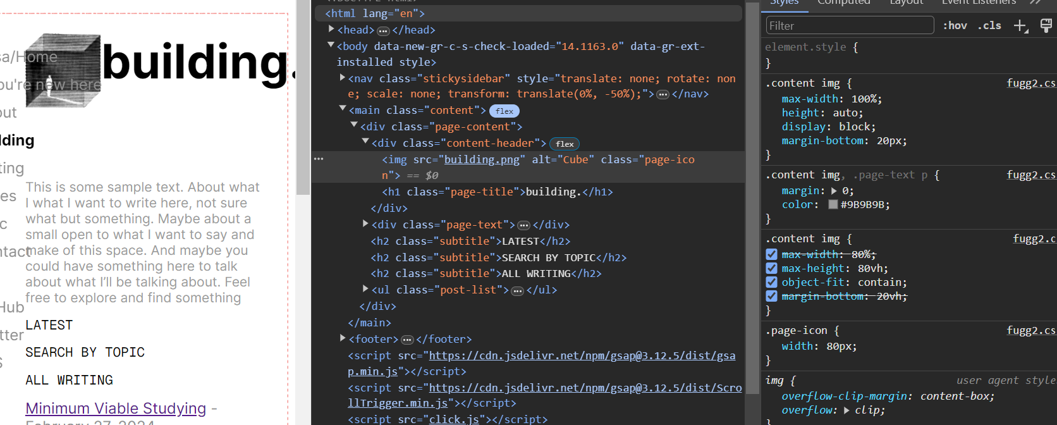Open the three-dot menu beside the img row

coord(319,159)
